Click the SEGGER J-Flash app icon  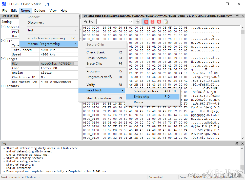click(x=4, y=4)
